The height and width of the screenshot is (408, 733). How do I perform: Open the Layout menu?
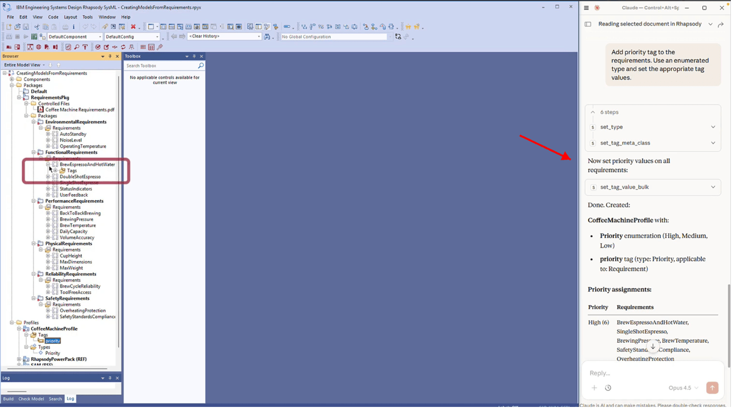[71, 17]
